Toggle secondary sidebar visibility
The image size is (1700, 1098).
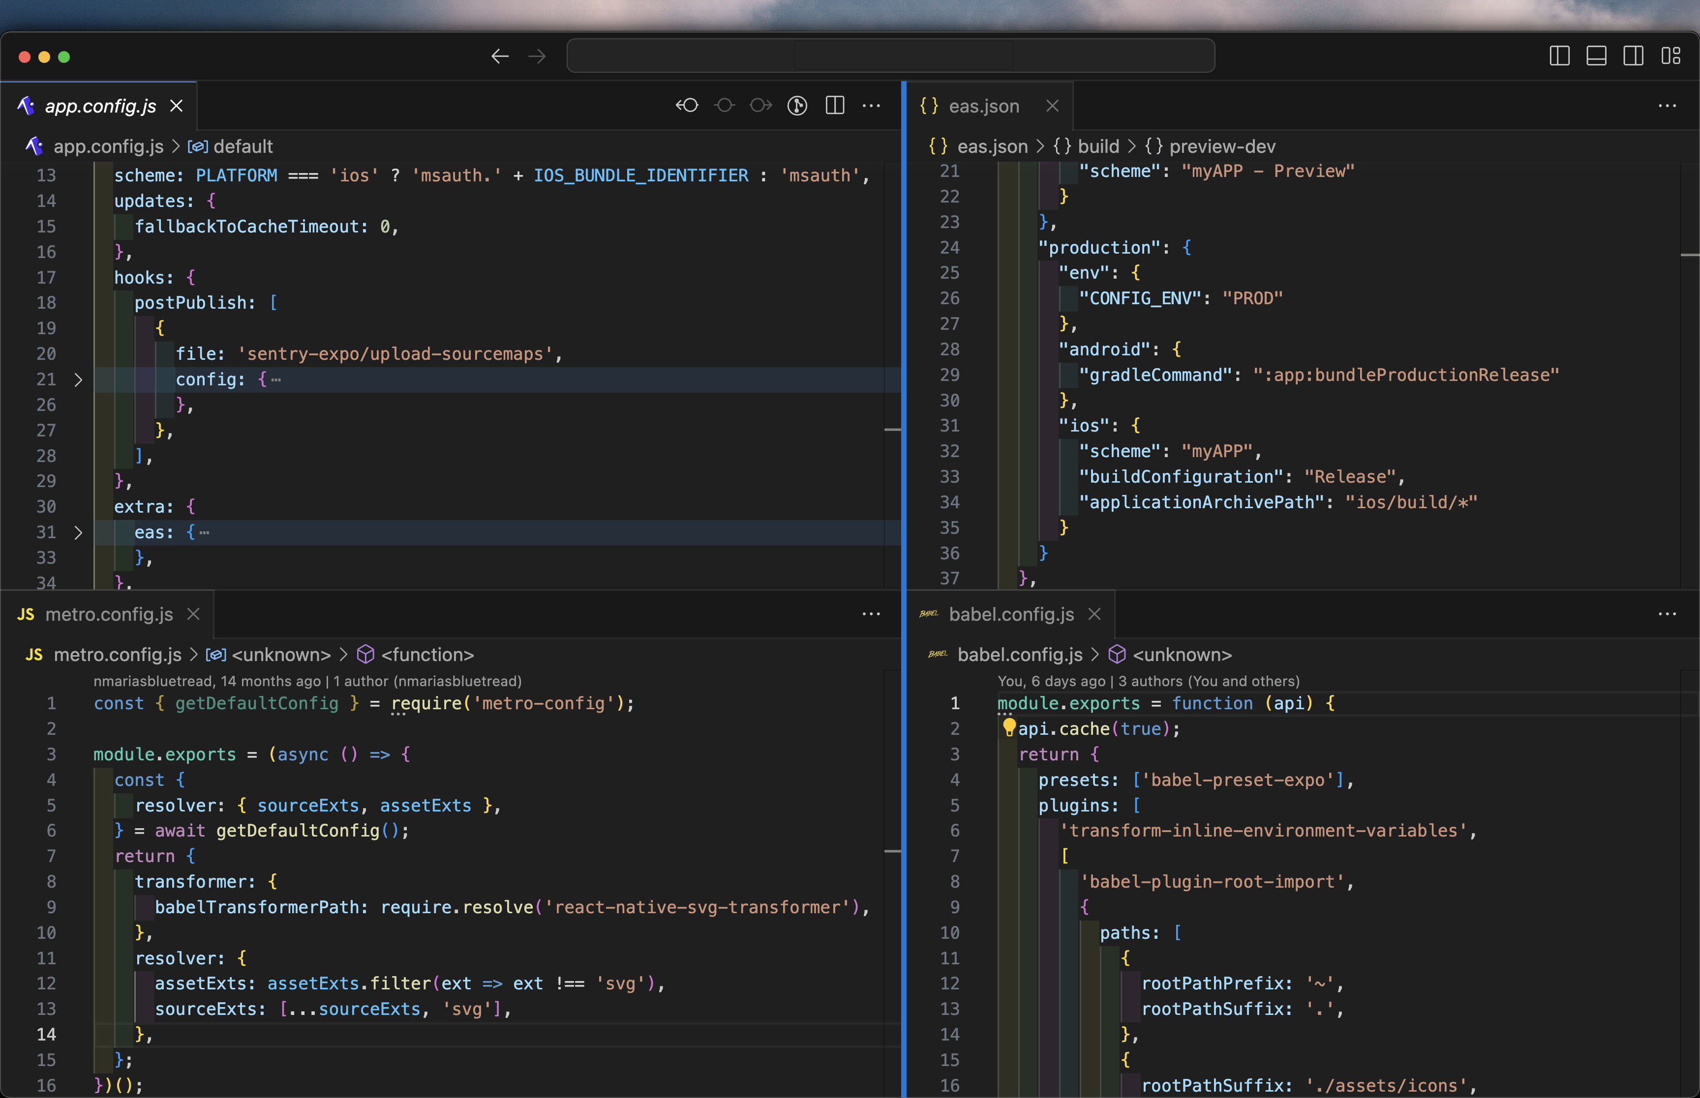coord(1633,56)
